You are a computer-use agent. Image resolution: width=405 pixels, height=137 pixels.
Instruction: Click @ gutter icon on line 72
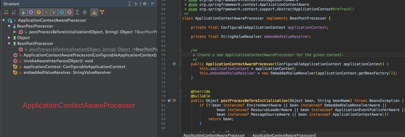coord(174,64)
